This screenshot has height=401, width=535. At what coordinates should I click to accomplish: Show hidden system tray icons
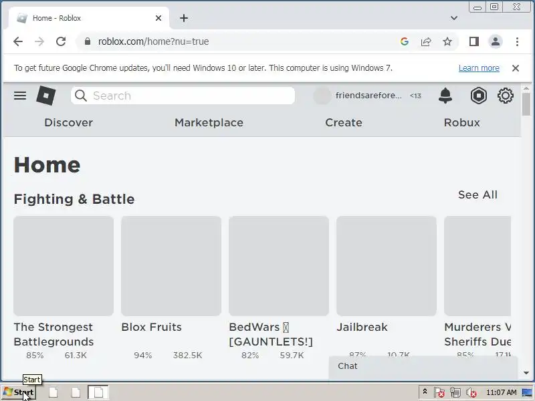[425, 392]
